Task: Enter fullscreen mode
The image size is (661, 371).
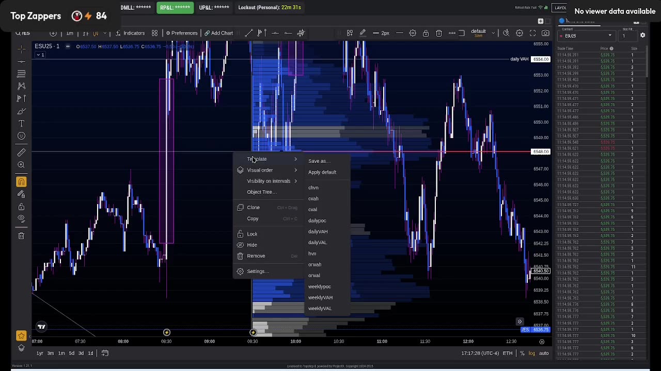Action: (532, 33)
